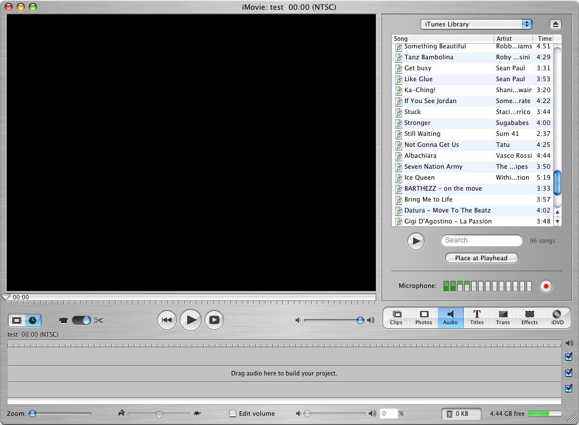Click the note icon beside Stronger
The width and height of the screenshot is (579, 425).
[399, 123]
